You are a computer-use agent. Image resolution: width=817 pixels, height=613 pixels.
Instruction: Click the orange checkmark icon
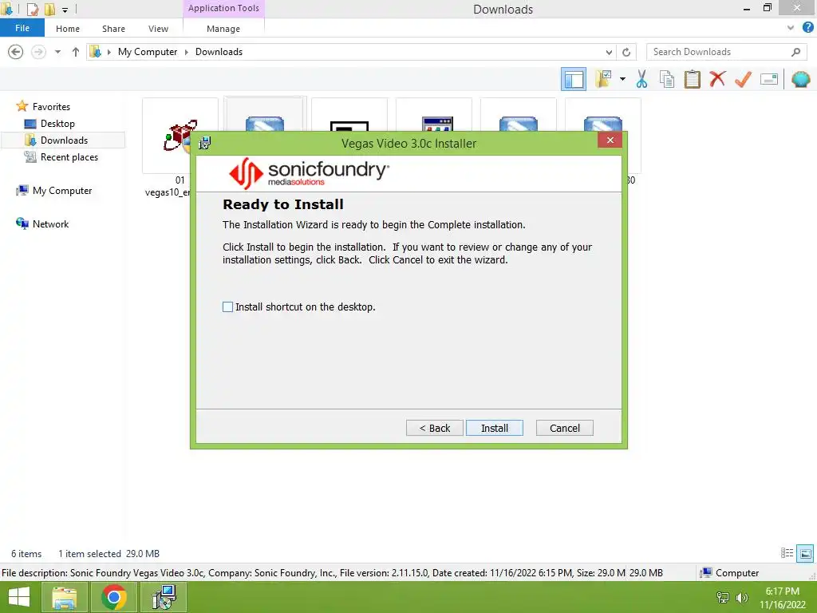point(743,79)
